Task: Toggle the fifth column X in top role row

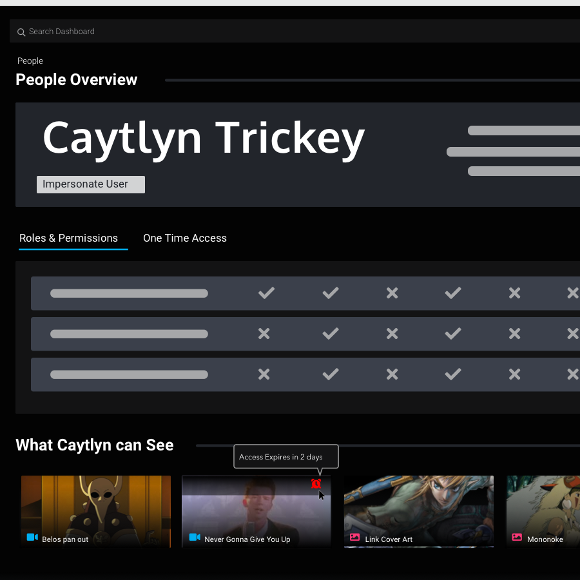Action: tap(514, 293)
